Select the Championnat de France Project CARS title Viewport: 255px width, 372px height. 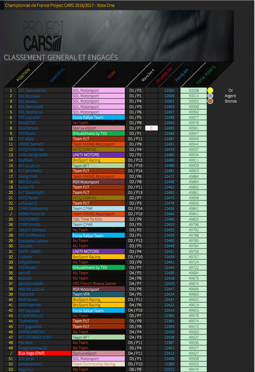[x=60, y=5]
